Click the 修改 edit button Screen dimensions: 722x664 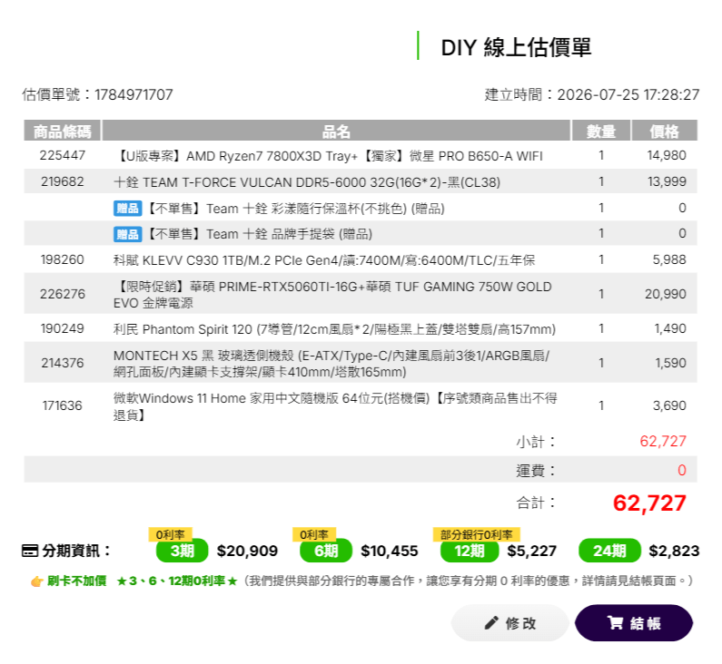point(509,622)
